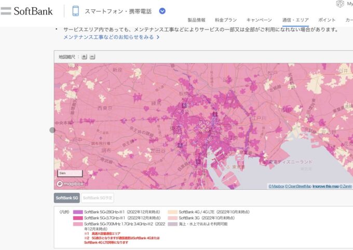The width and height of the screenshot is (353, 250).
Task: Click the 5G 700MHz pink legend swatch
Action: tap(78, 224)
